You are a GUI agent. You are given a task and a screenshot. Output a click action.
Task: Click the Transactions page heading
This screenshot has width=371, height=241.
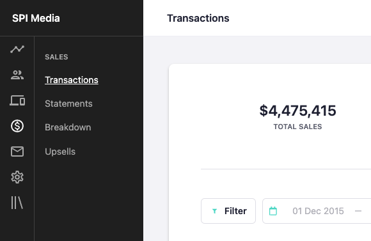198,18
